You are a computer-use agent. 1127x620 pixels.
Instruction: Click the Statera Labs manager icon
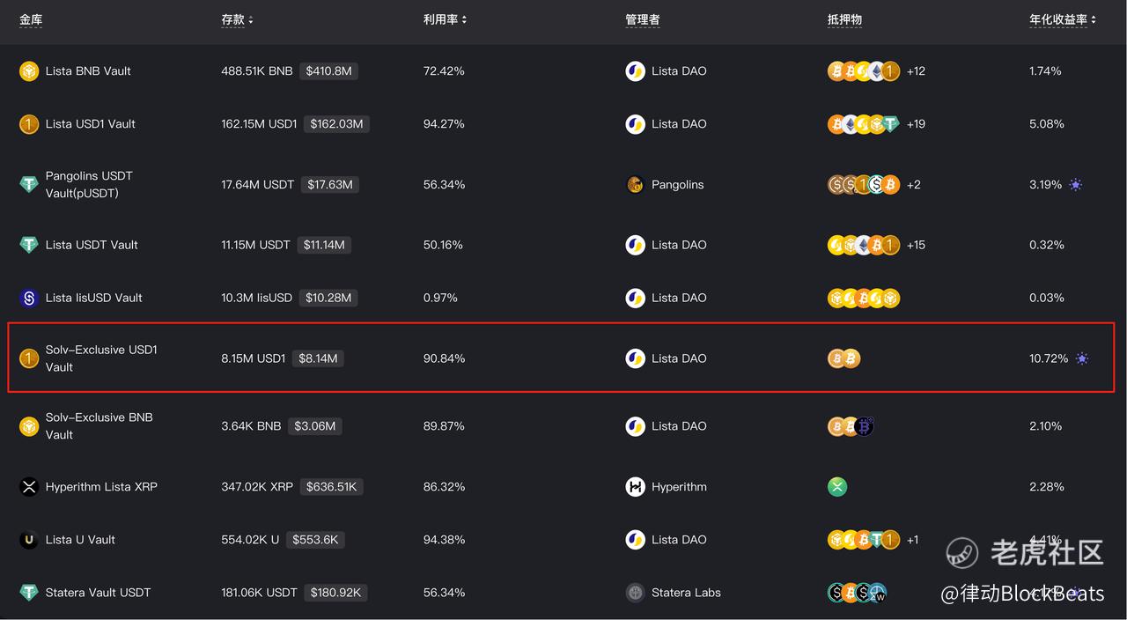[x=635, y=593]
